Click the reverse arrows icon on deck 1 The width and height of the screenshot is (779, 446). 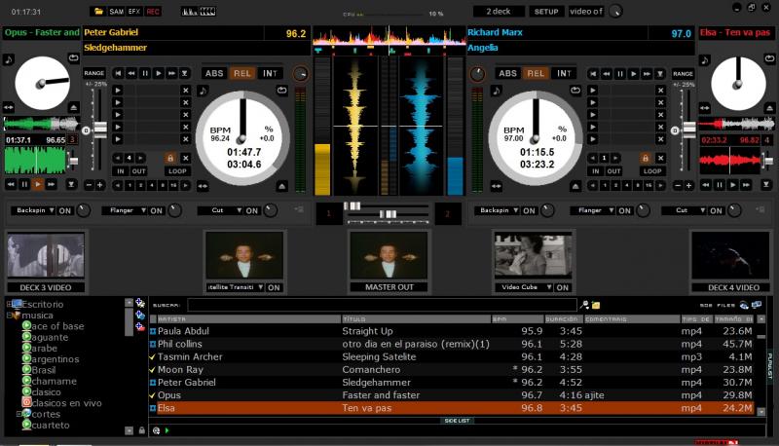(203, 186)
